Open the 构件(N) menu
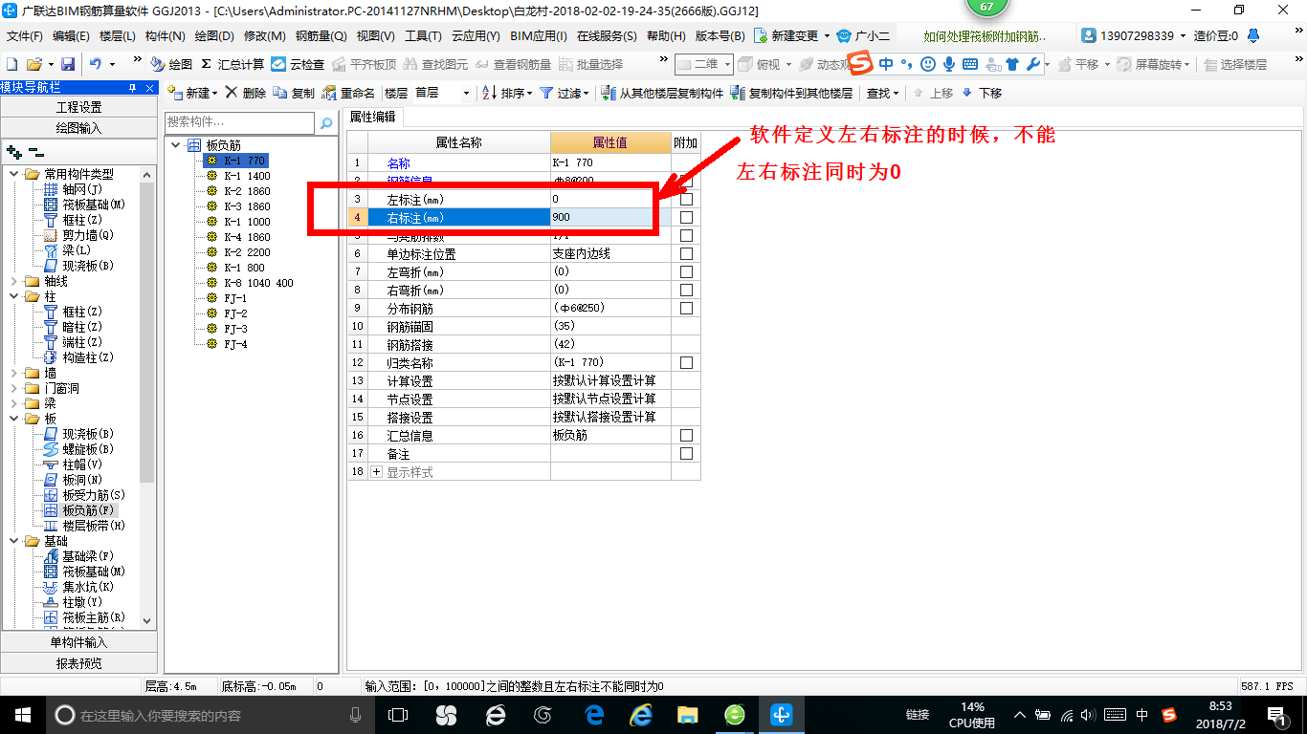 point(165,36)
